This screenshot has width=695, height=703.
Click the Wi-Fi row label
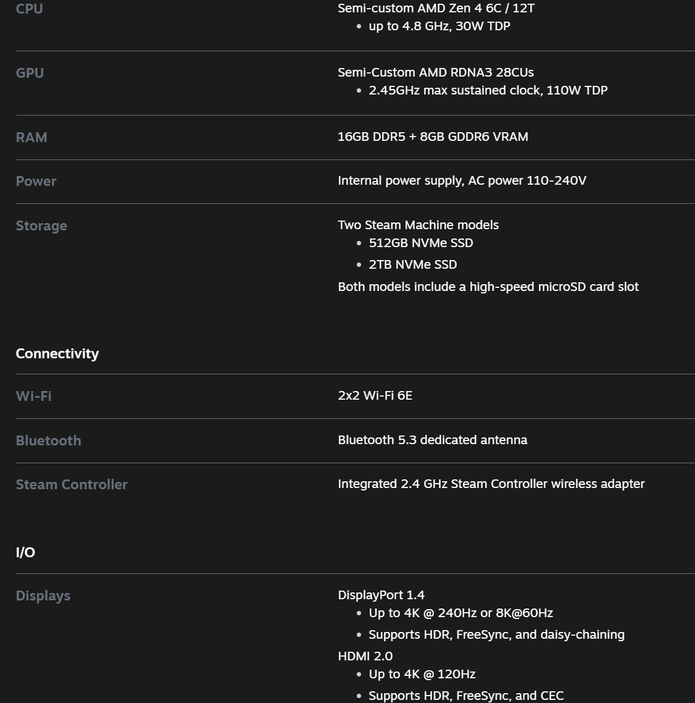33,396
